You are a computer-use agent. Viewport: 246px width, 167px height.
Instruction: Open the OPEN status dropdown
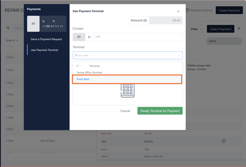(224, 41)
